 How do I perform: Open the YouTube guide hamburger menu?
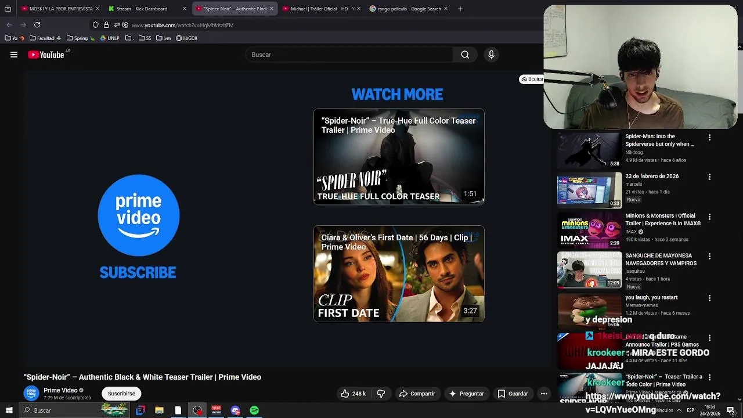click(14, 55)
